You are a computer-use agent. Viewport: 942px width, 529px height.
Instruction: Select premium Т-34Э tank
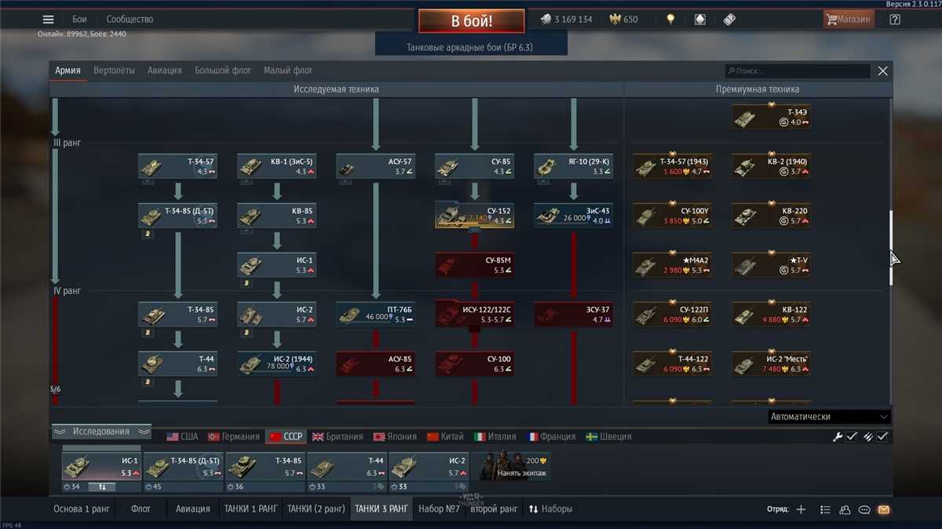(772, 117)
